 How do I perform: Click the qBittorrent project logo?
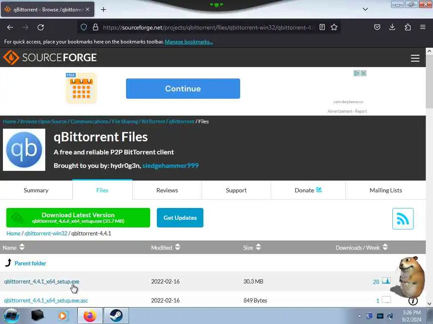24,150
